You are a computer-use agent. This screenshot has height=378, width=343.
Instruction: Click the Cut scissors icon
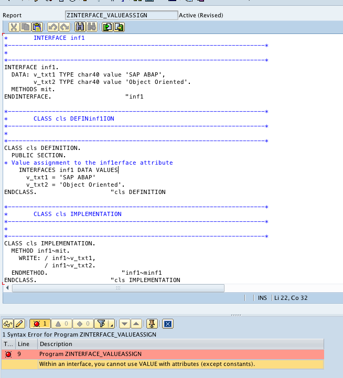[14, 27]
